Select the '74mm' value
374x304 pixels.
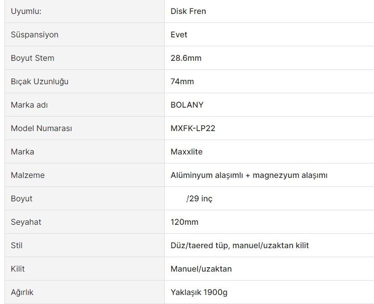point(182,81)
